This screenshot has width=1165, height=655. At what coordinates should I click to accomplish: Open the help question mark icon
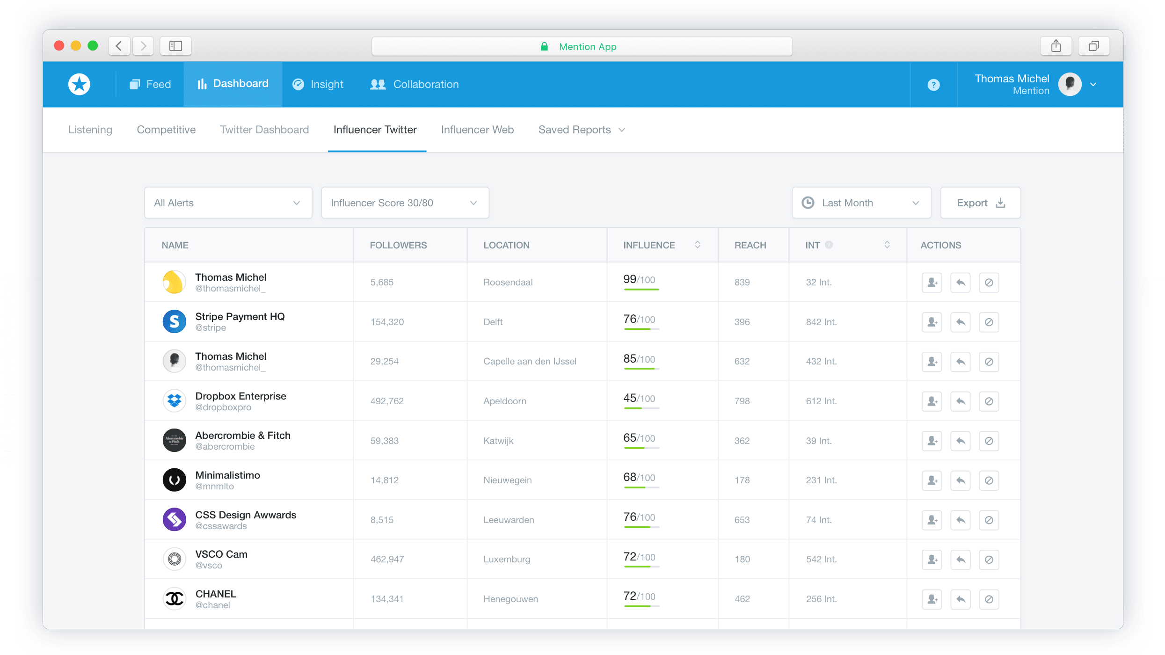[933, 85]
